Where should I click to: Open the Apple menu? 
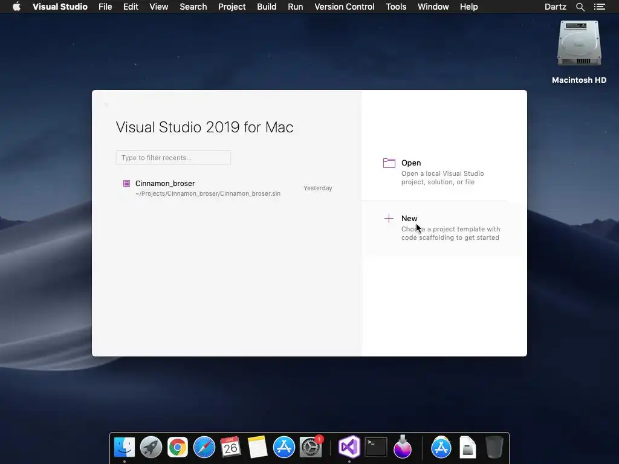pyautogui.click(x=16, y=7)
